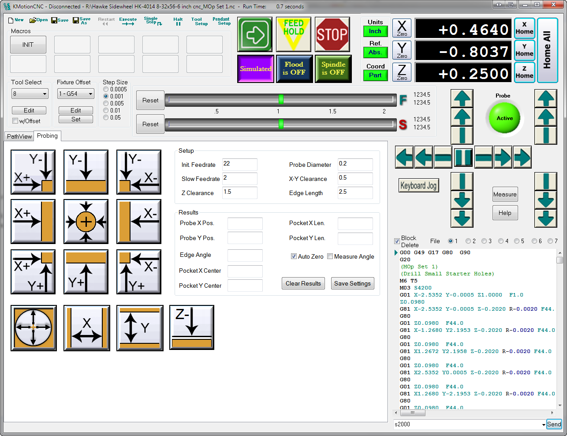Switch to the PathView tab

pyautogui.click(x=19, y=136)
